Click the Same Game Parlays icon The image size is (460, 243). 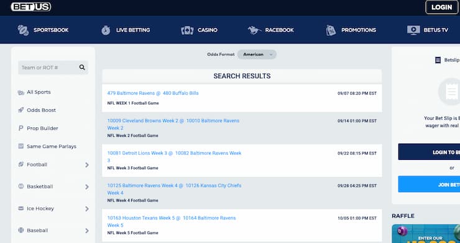pyautogui.click(x=21, y=146)
